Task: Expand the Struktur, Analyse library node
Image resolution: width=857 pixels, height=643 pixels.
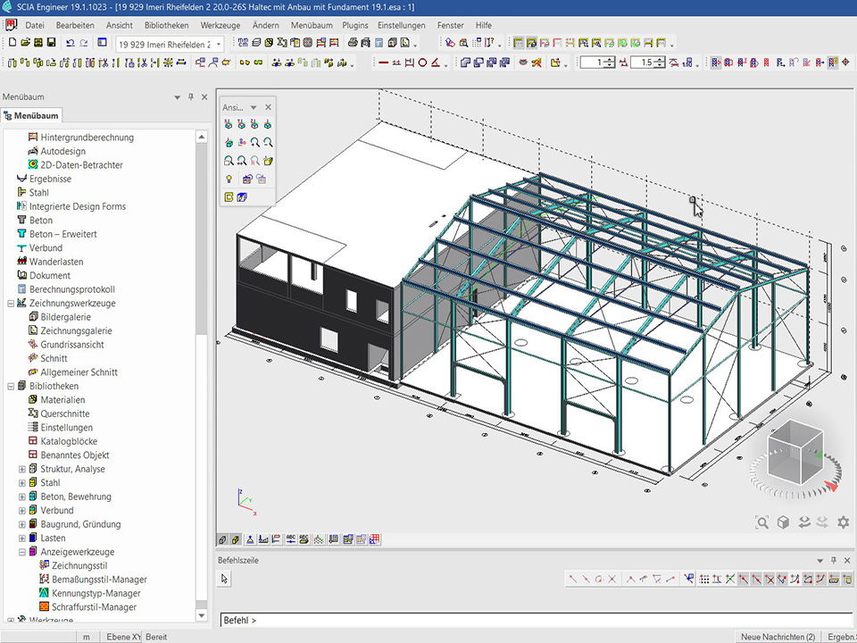Action: (22, 469)
